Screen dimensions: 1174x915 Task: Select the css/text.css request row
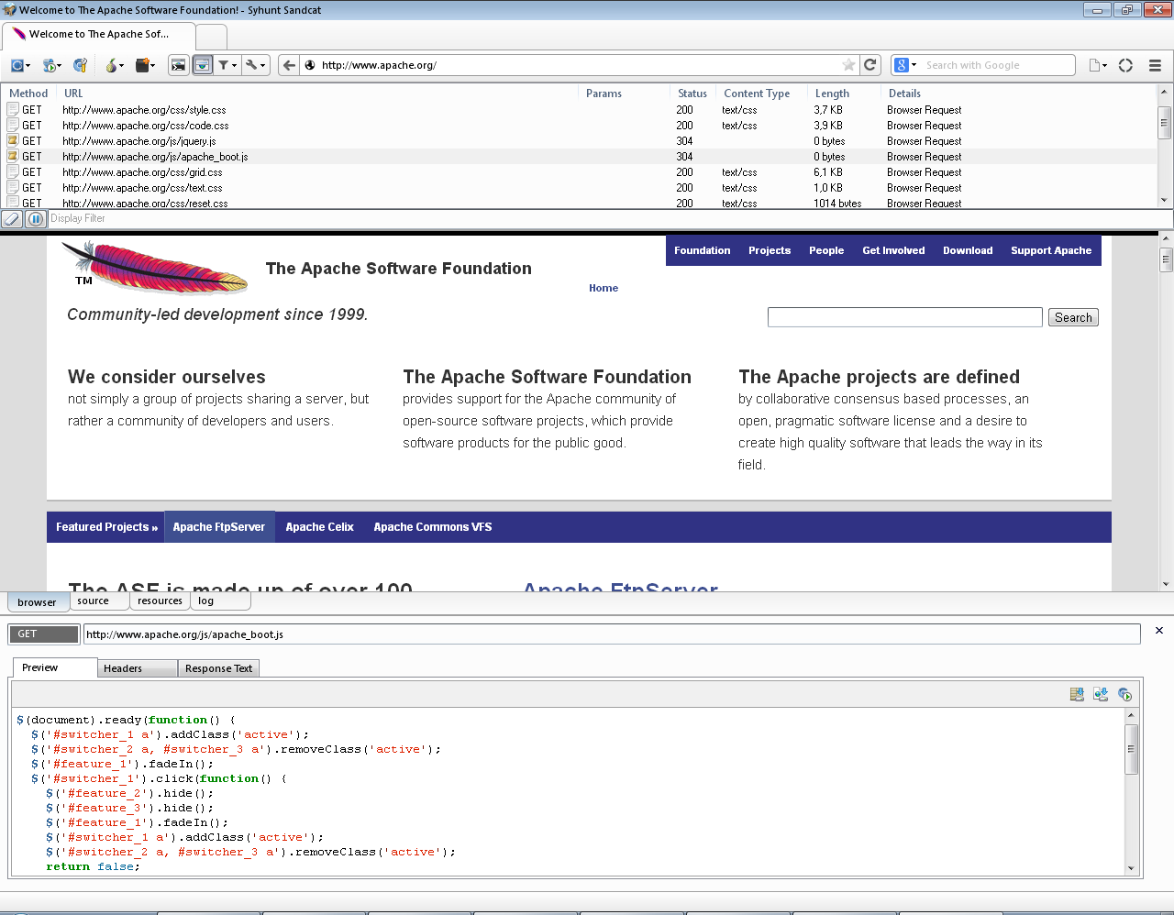[x=580, y=188]
